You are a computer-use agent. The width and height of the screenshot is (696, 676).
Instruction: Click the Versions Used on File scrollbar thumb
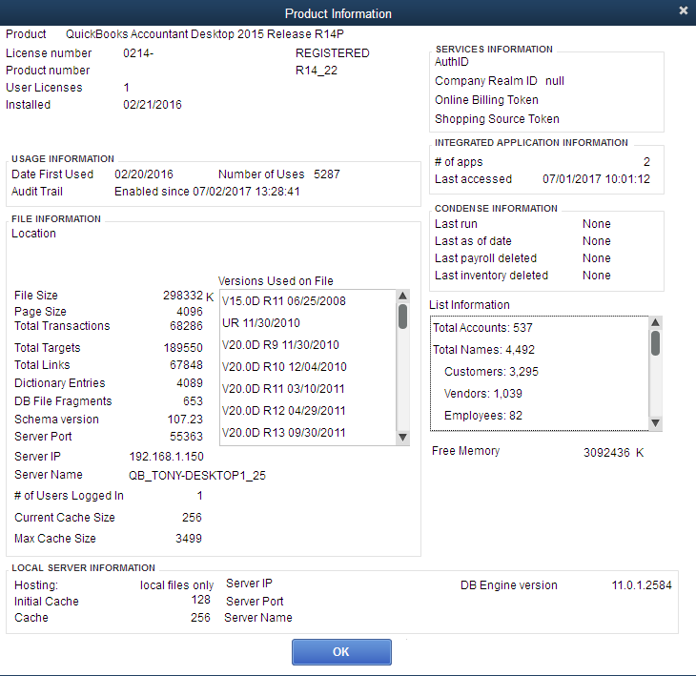point(402,317)
